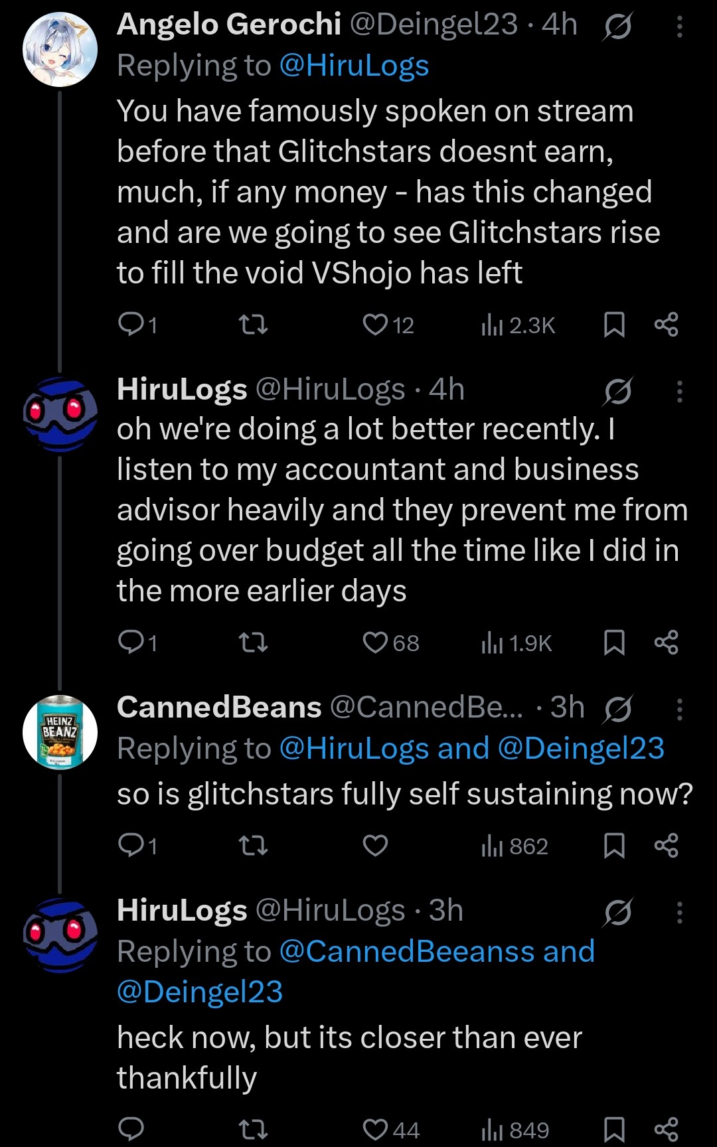Like Angelo Gerochi's tweet with 12 likes

[x=376, y=325]
